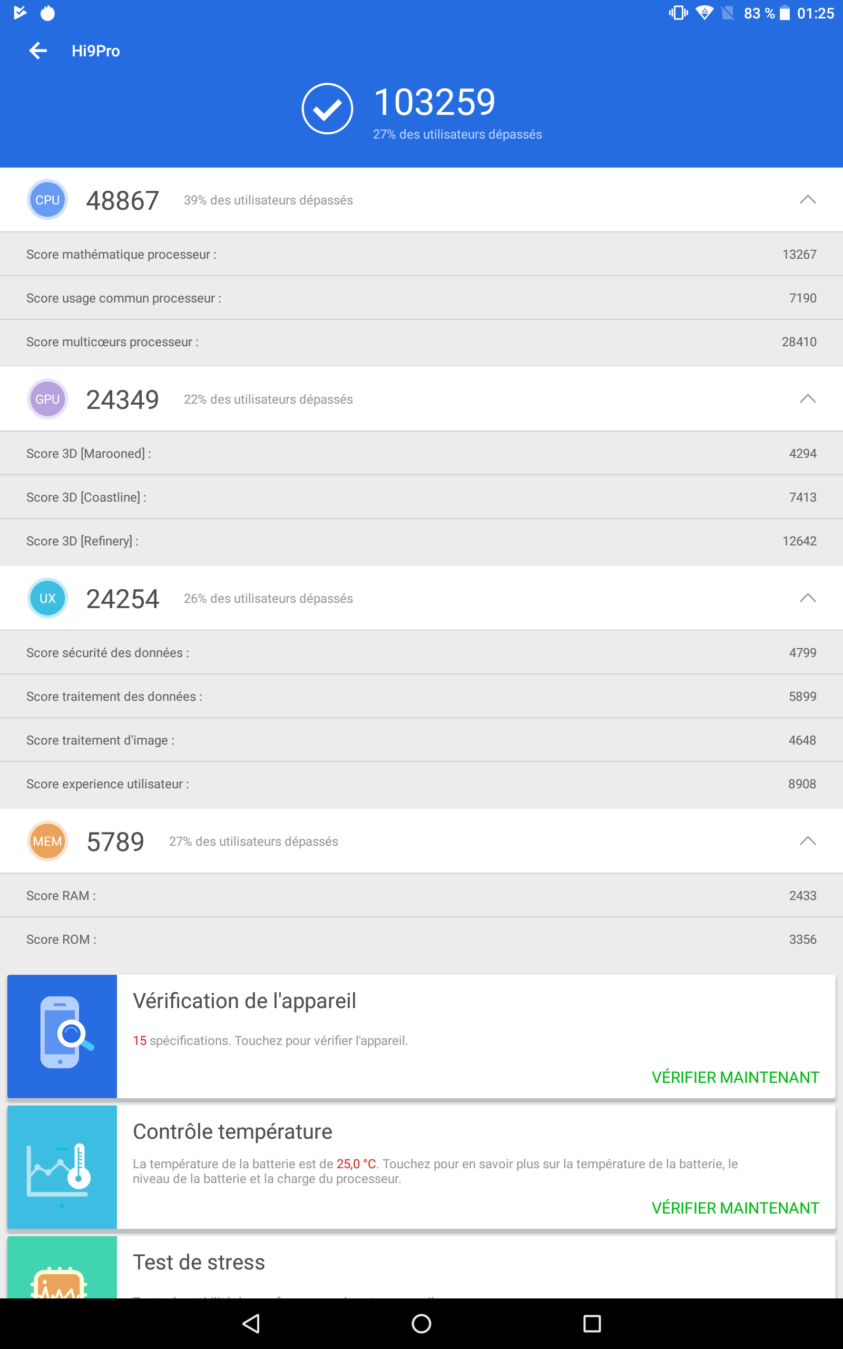The image size is (843, 1349).
Task: Collapse the CPU score section
Action: 807,200
